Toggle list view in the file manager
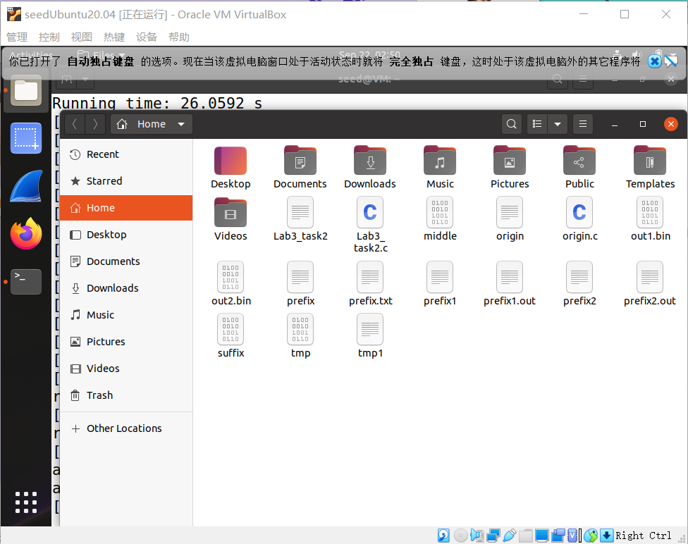Viewport: 688px width, 544px height. coord(536,123)
